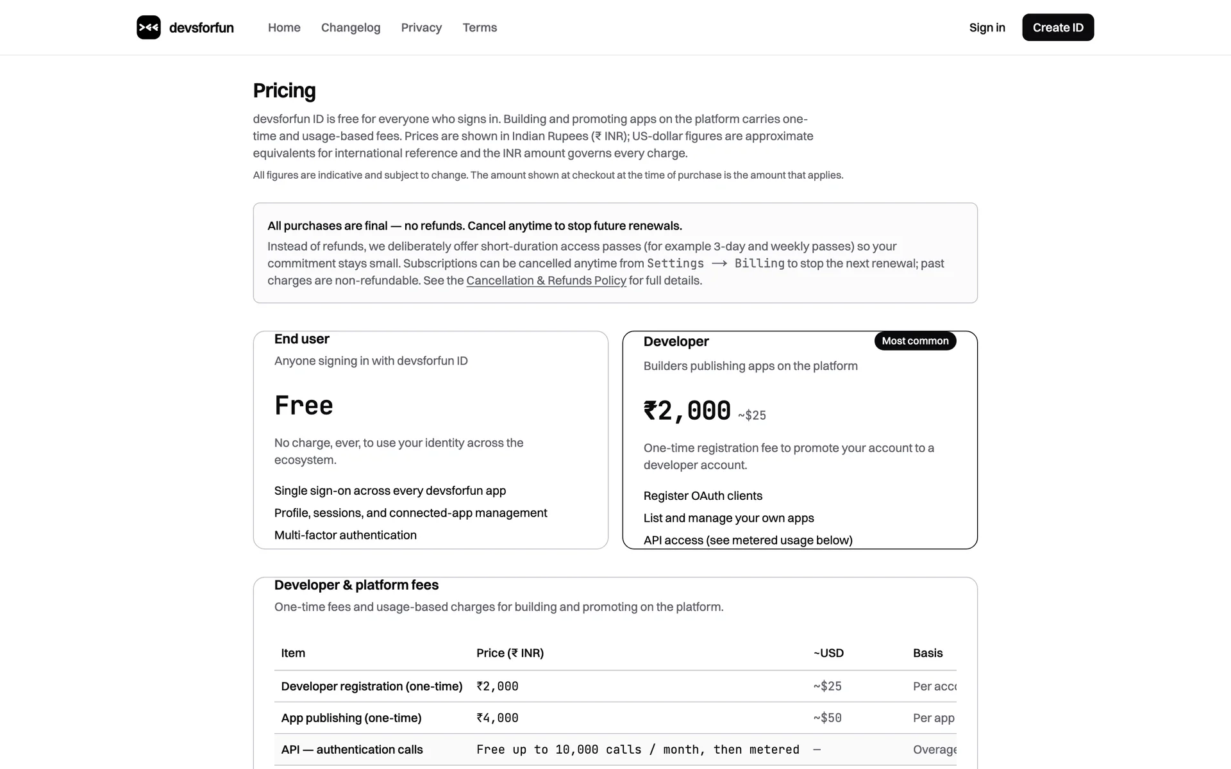
Task: Open the Changelog page
Action: coord(351,28)
